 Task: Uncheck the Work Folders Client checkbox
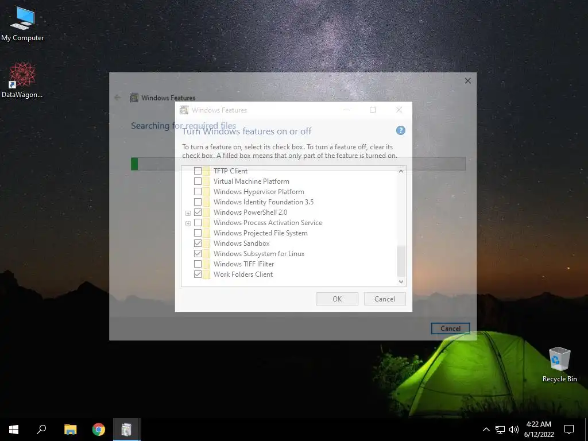pos(198,274)
